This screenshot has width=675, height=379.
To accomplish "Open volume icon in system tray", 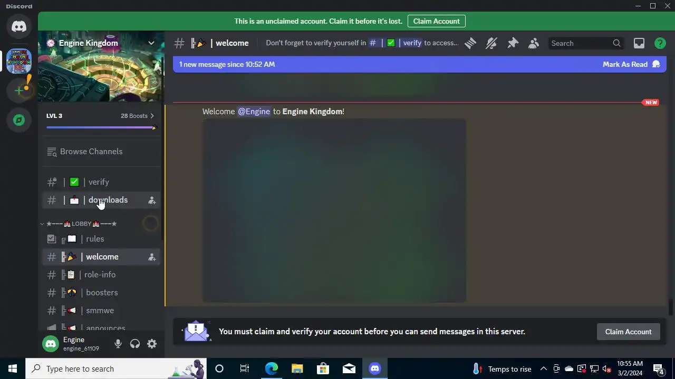I will [607, 369].
